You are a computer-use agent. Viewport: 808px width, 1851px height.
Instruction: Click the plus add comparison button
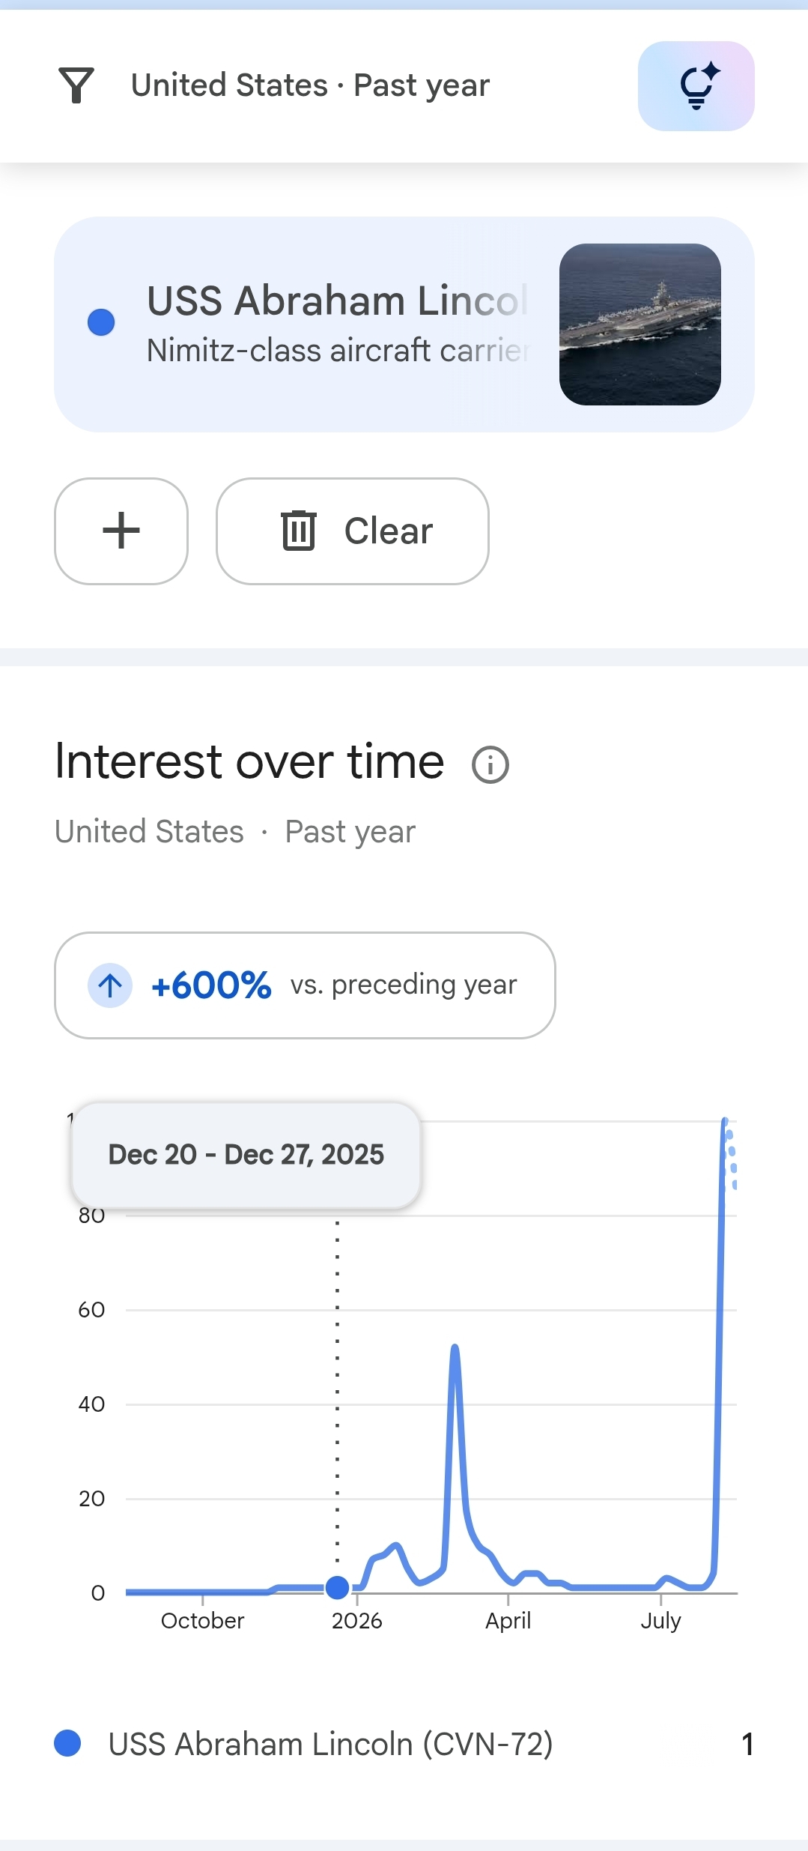121,531
